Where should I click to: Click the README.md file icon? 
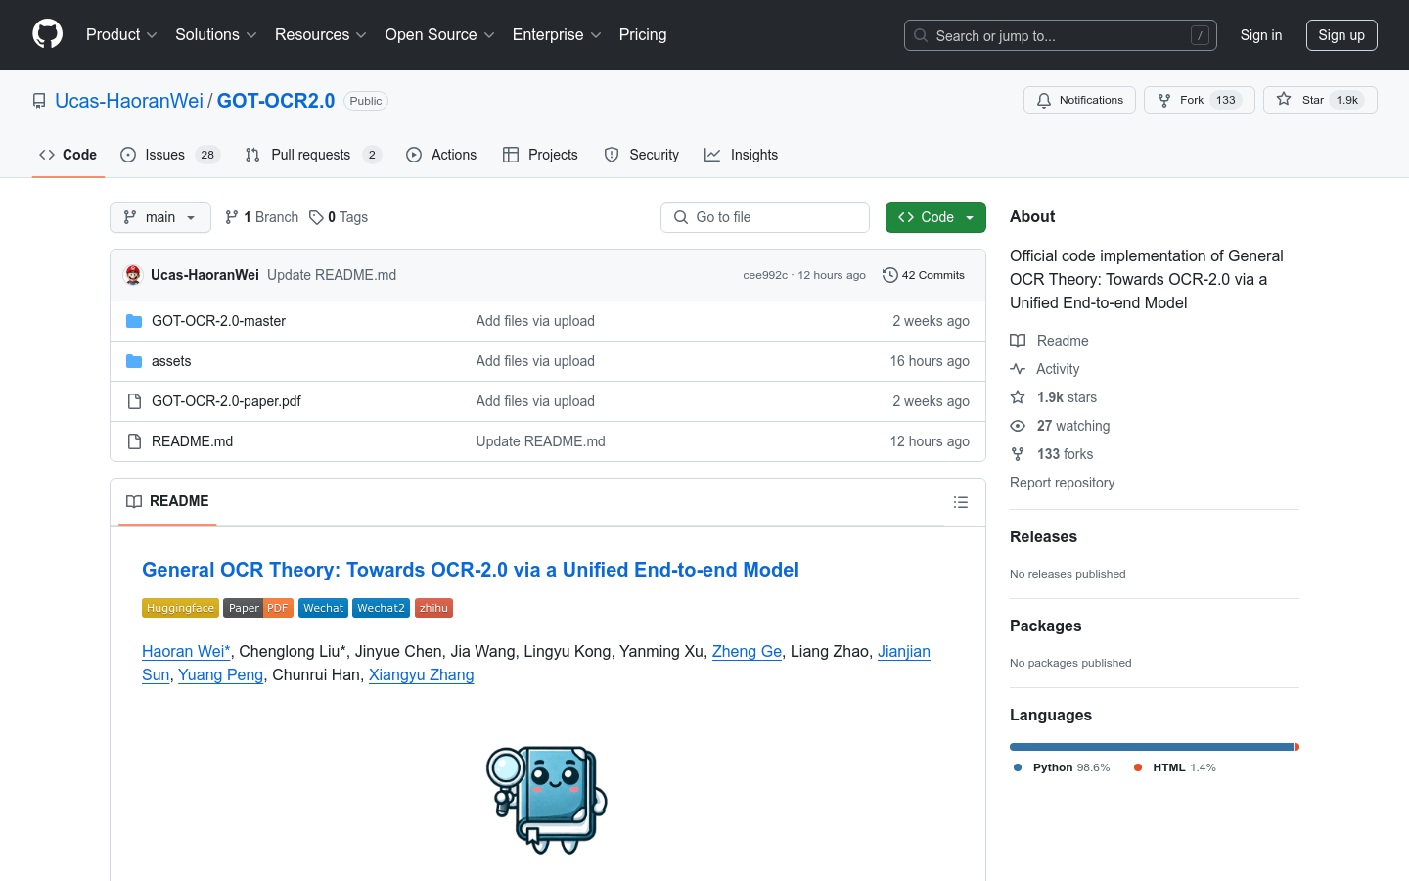[134, 441]
